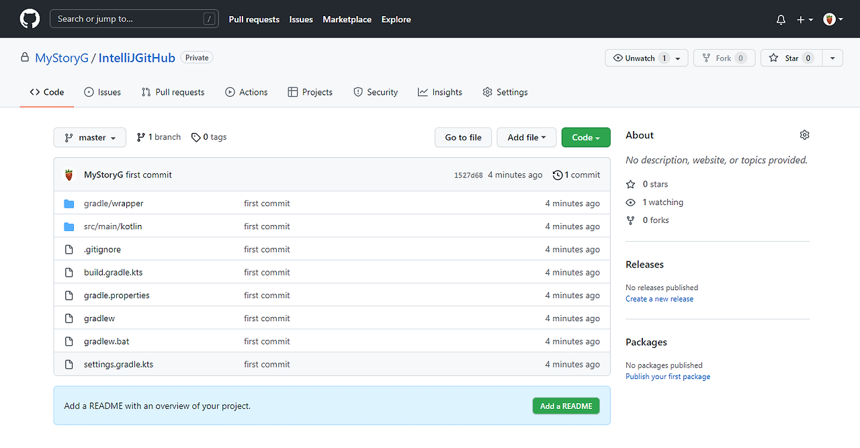Switch to the Insights tab
Viewport: 860px width, 448px height.
click(440, 92)
